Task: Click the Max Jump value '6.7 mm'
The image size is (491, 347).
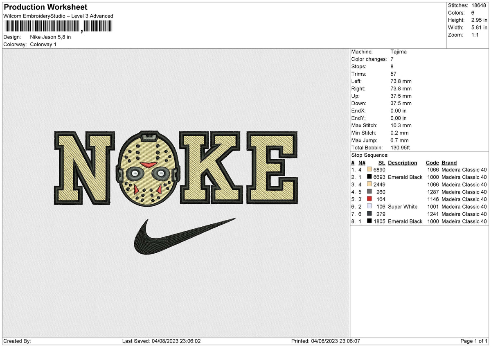Action: coord(400,140)
